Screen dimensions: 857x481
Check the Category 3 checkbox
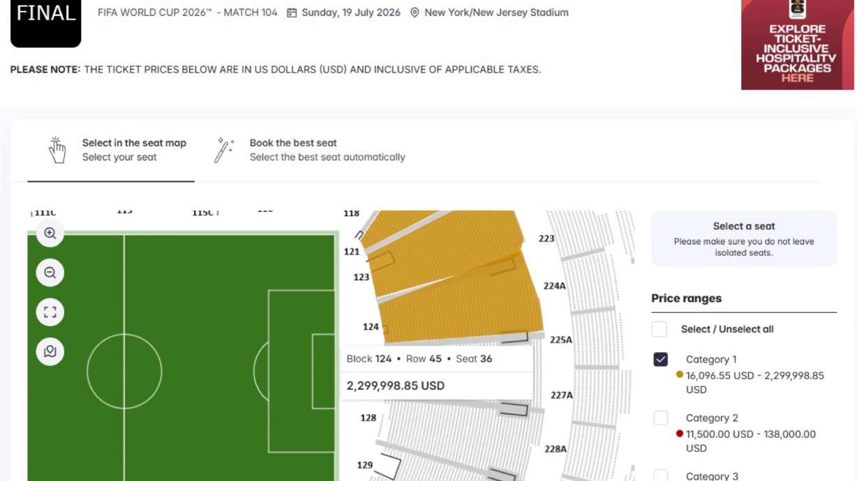point(661,477)
